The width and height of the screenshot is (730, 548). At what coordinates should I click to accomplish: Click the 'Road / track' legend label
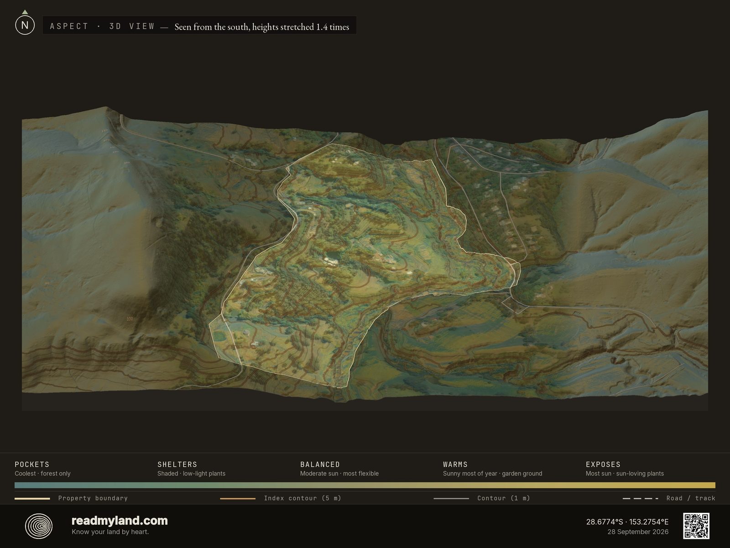click(x=691, y=498)
